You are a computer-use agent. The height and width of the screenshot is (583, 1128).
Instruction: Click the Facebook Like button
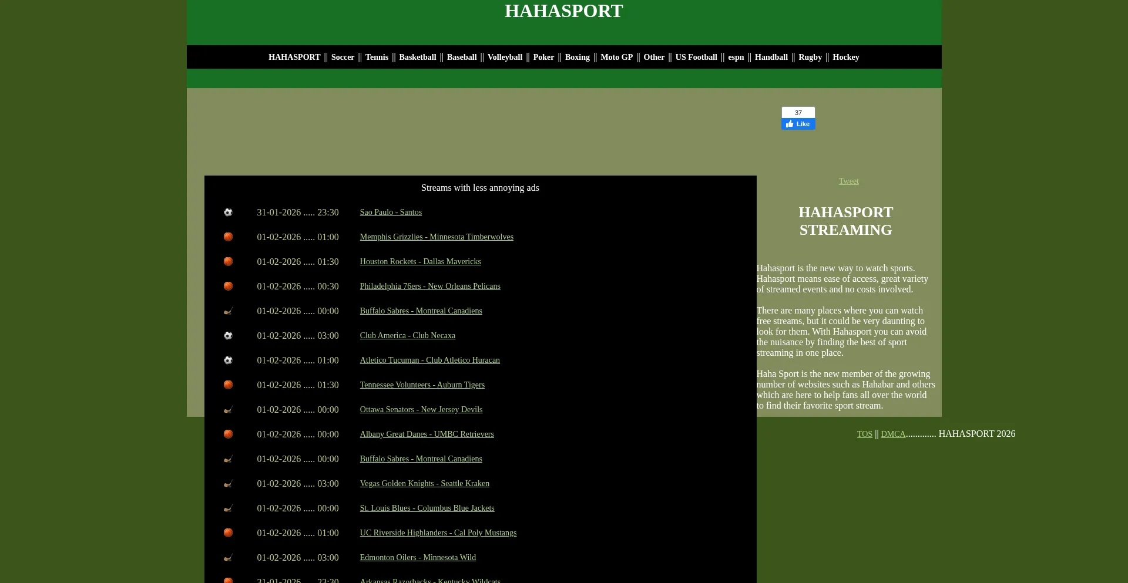tap(798, 124)
